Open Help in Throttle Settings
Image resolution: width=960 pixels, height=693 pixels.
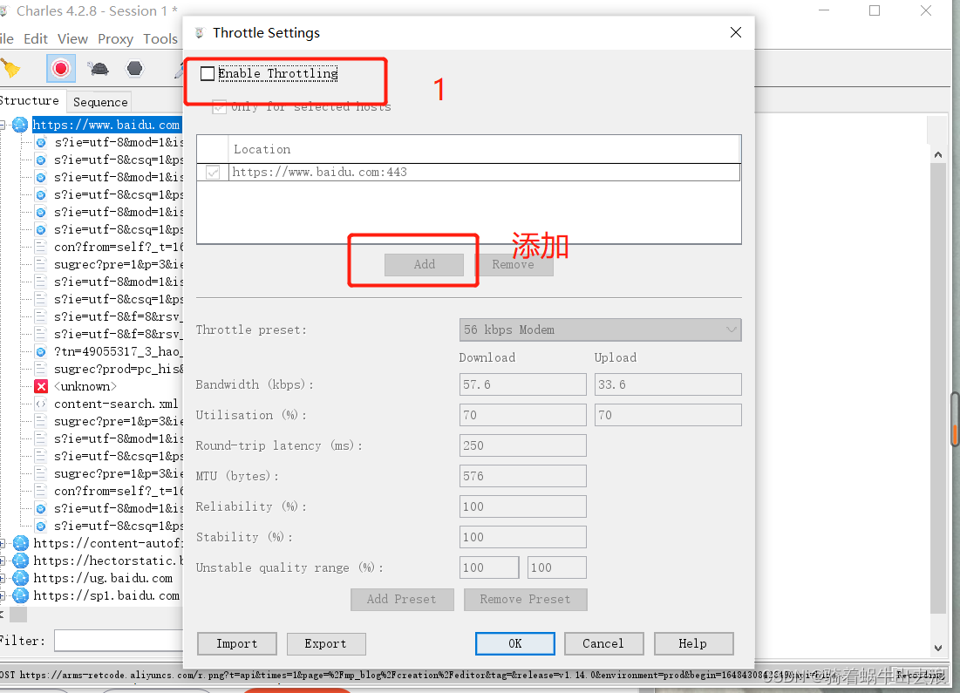click(693, 643)
